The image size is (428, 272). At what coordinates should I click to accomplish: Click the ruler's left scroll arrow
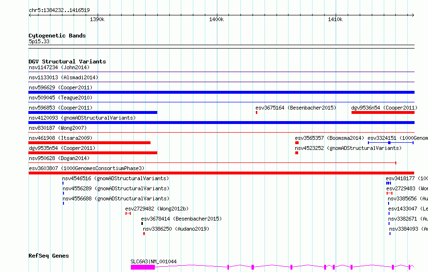pos(30,15)
